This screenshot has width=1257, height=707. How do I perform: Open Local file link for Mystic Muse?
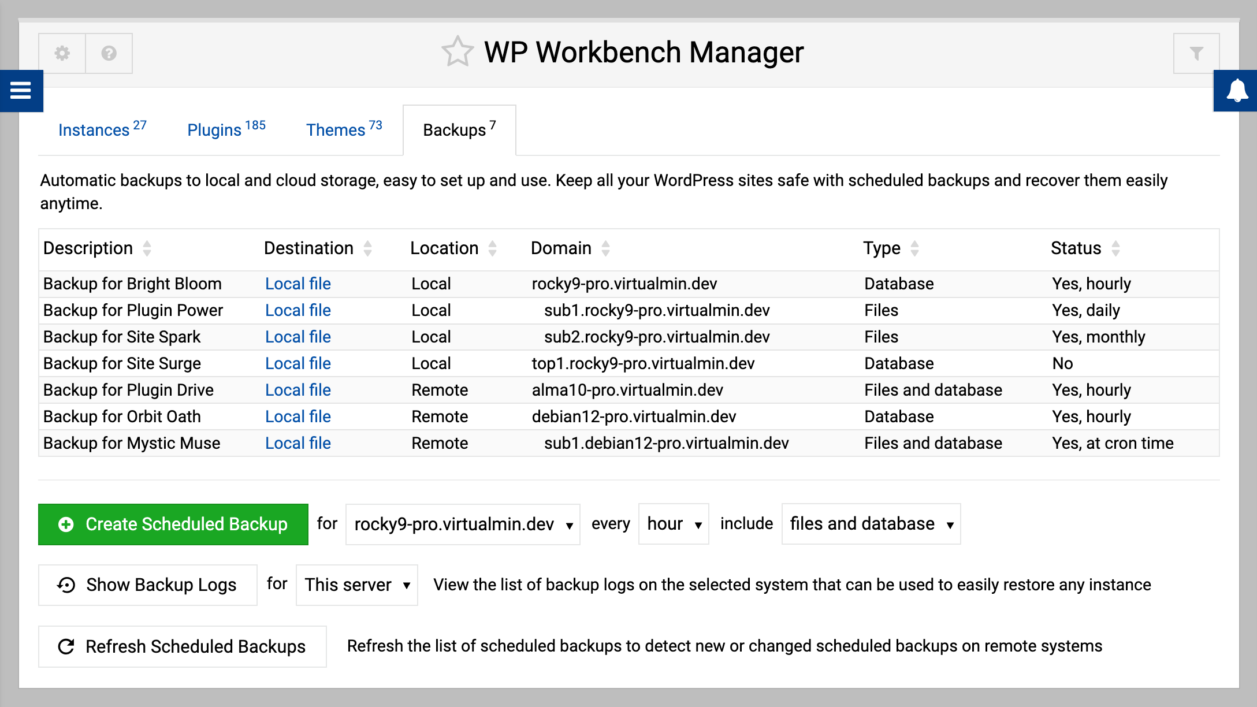tap(298, 443)
